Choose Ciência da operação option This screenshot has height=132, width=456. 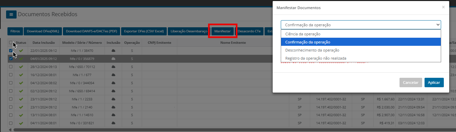[361, 34]
